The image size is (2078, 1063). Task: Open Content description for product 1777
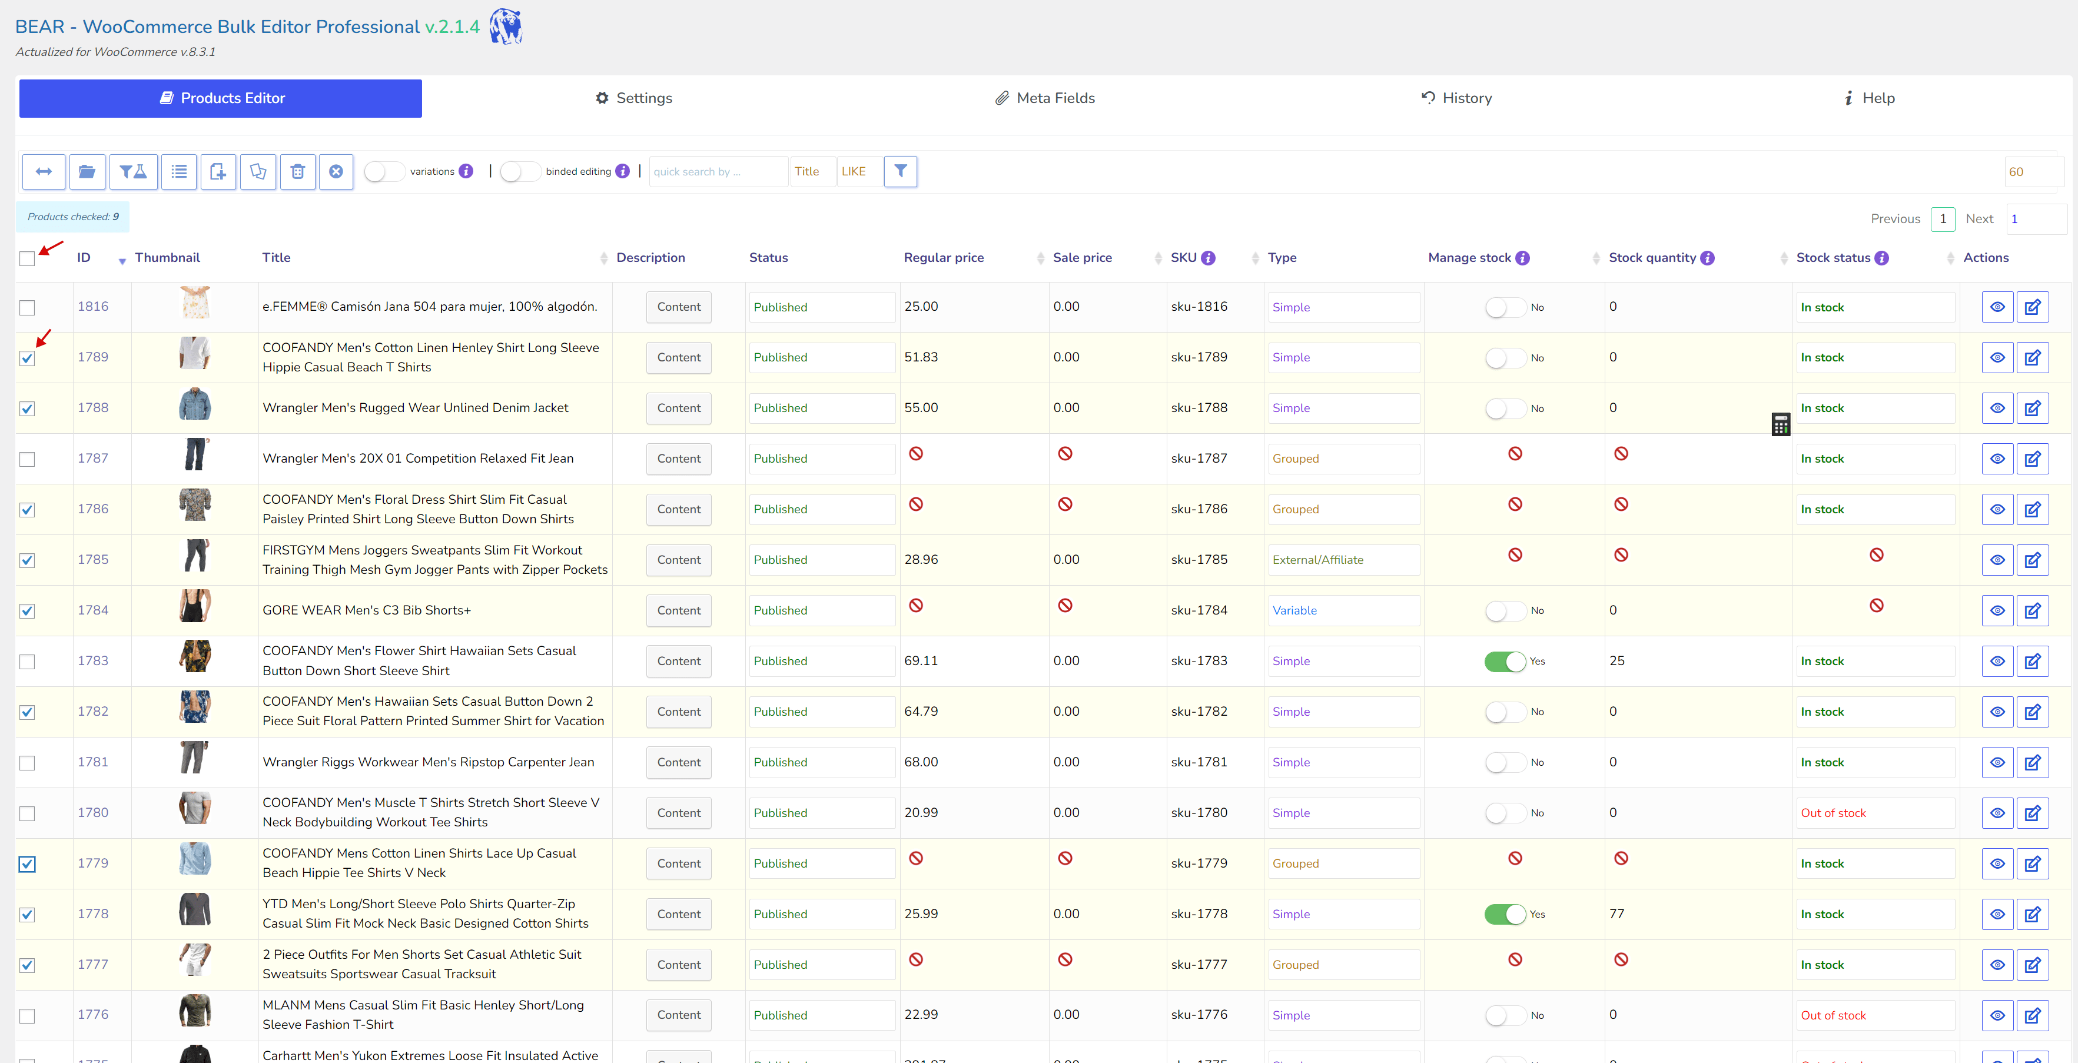click(x=678, y=965)
